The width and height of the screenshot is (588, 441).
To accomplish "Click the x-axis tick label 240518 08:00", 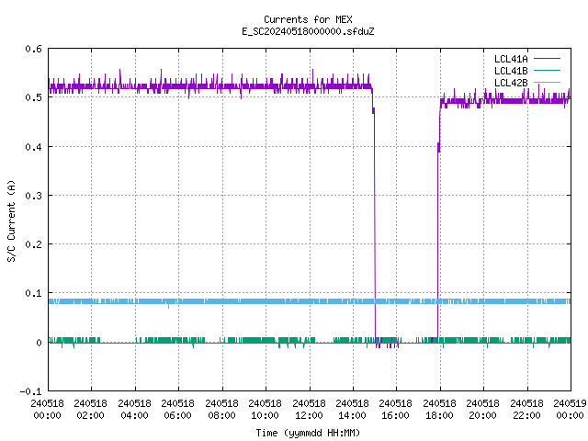I will 221,410.
